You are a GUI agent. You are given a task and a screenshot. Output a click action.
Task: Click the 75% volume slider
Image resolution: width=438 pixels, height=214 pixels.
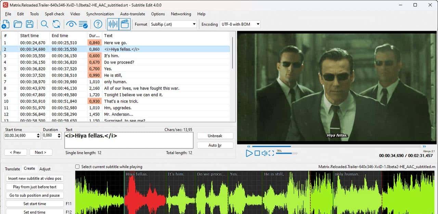286,153
